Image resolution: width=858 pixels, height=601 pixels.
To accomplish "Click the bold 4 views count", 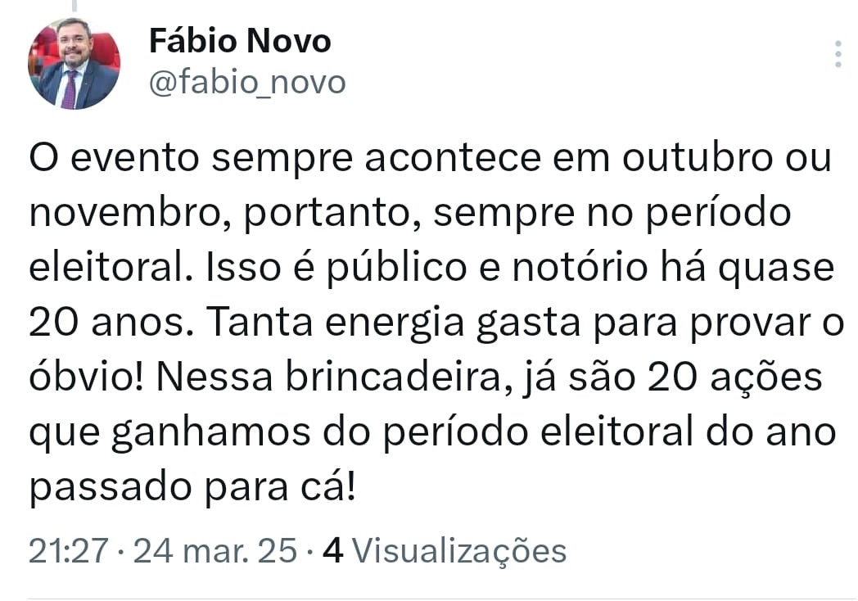I will click(332, 550).
